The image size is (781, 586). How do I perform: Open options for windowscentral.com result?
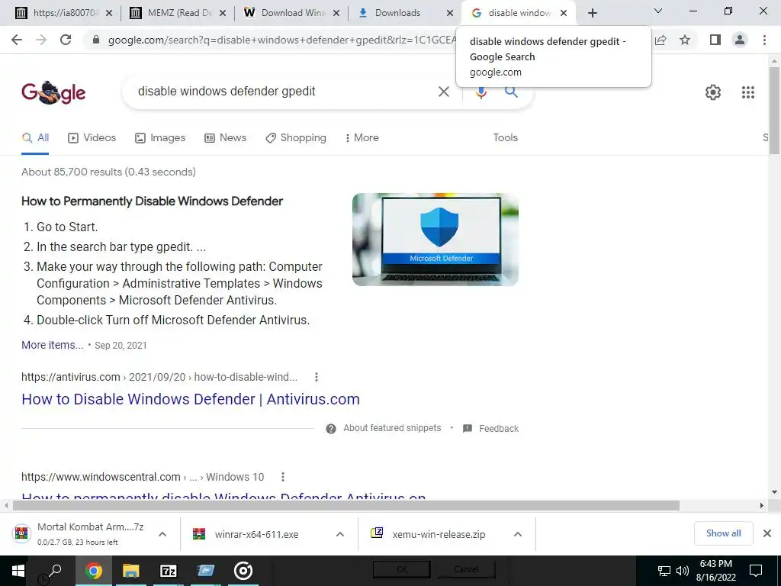click(x=283, y=477)
